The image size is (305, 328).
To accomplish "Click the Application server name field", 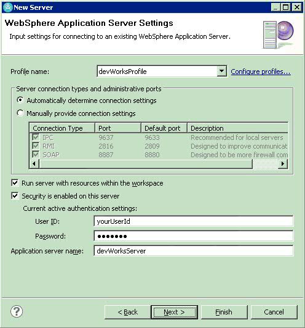I will (193, 250).
